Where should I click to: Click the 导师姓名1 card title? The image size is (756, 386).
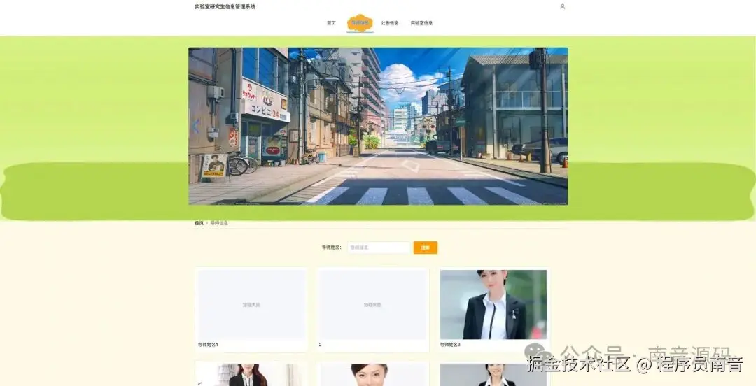(208, 345)
